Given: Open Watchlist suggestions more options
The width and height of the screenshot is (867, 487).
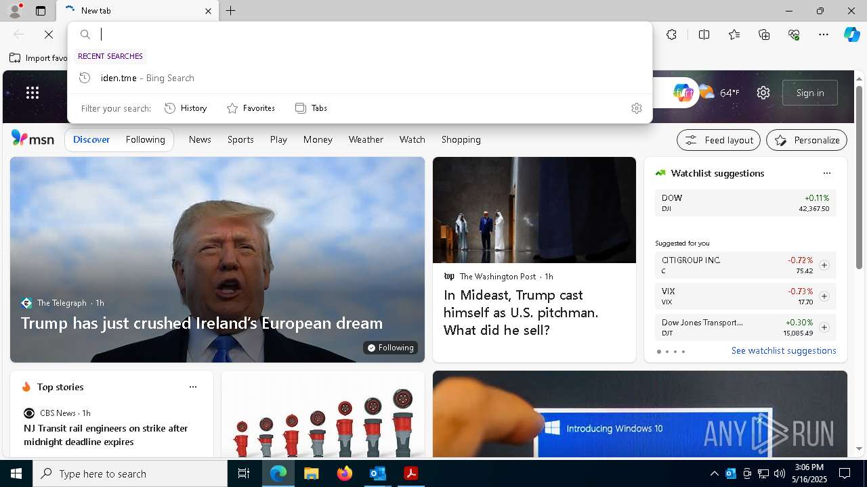Looking at the screenshot, I should point(827,173).
